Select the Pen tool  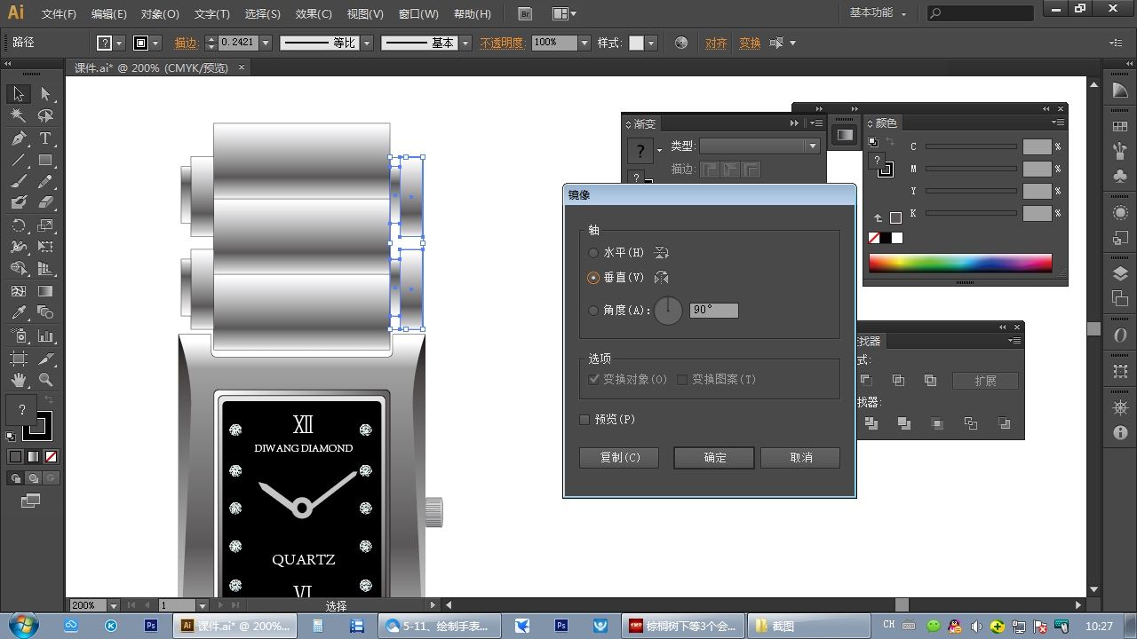click(19, 138)
